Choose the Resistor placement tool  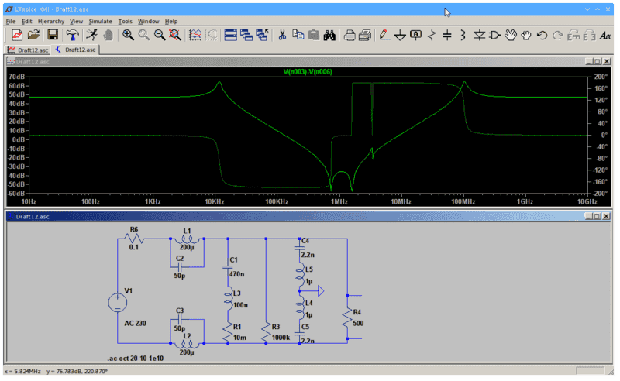pyautogui.click(x=432, y=35)
